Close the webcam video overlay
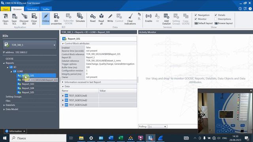Viewport: 253px width, 142px height. pos(251,91)
